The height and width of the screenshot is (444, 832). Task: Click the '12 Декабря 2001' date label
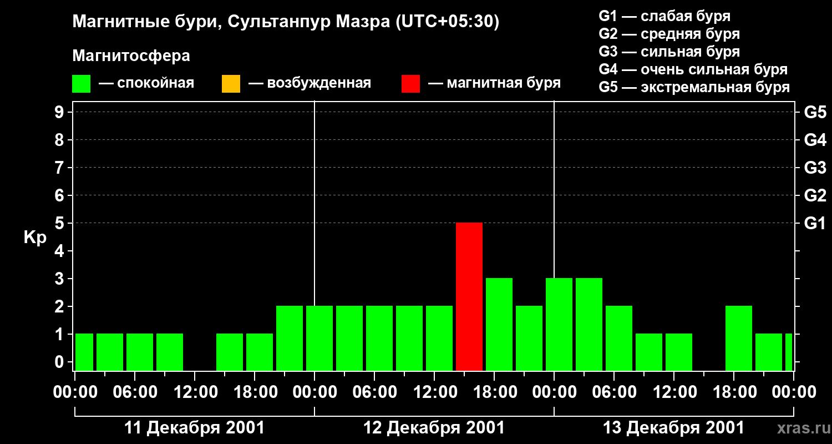click(434, 428)
